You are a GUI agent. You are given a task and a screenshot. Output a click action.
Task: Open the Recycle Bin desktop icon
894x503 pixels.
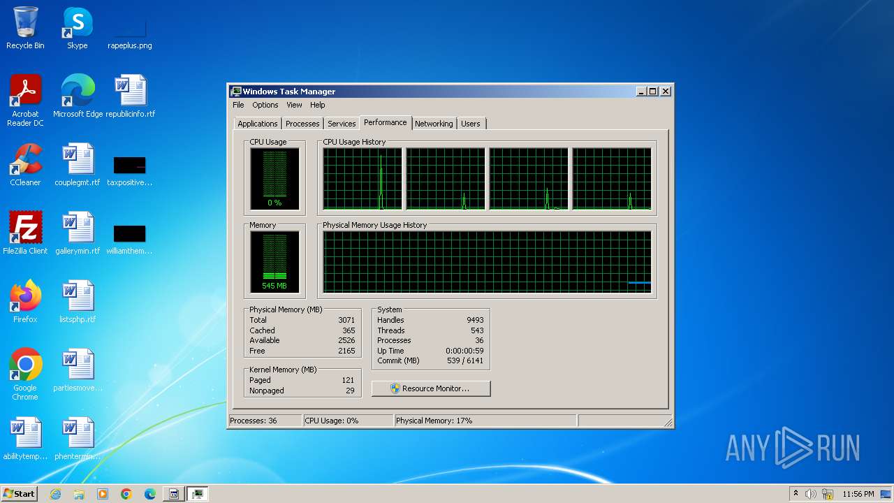click(25, 28)
